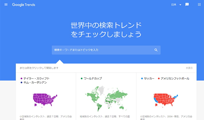Click the caption under the world map card

(x=105, y=117)
